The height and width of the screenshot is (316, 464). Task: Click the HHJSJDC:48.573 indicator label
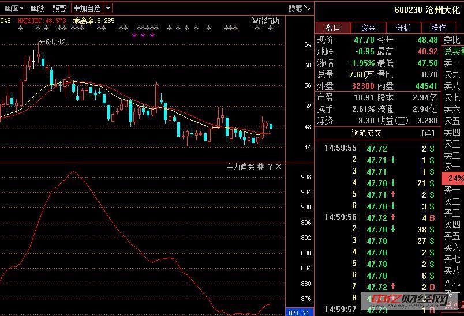[x=42, y=21]
